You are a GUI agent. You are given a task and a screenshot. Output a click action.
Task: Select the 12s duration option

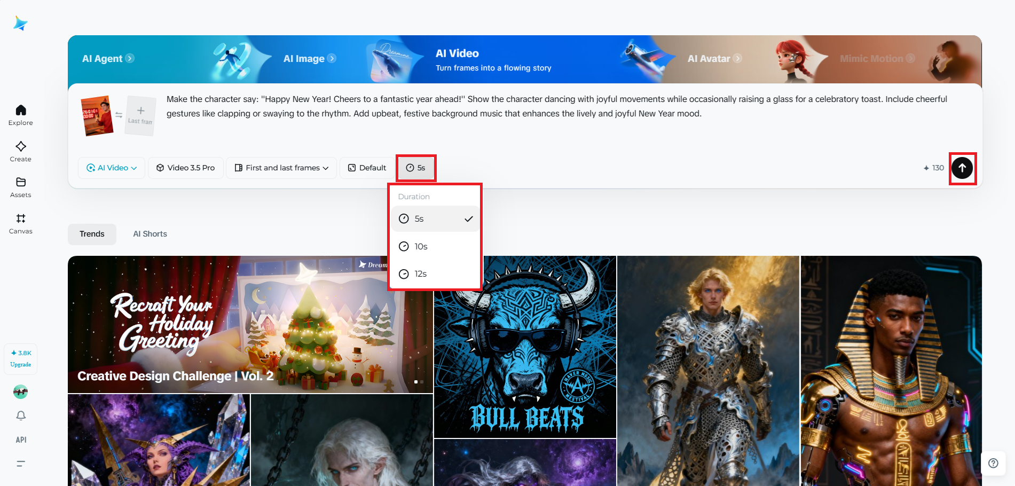tap(435, 273)
